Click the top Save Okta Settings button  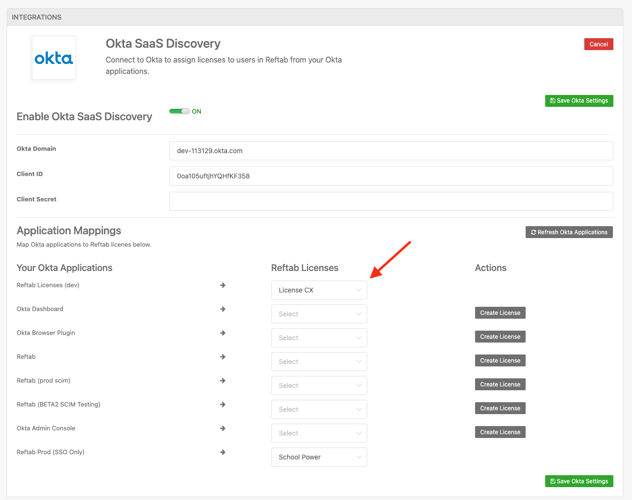[x=579, y=101]
